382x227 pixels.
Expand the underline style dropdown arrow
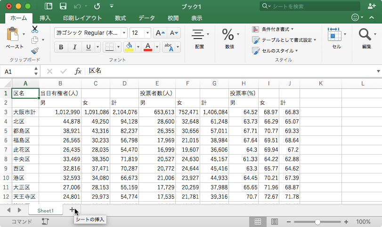click(98, 47)
